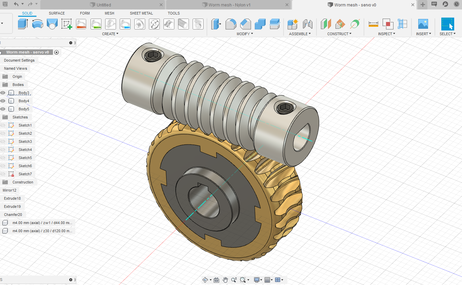Hide Body3 using its eye icon
This screenshot has height=285, width=462.
tap(3, 93)
